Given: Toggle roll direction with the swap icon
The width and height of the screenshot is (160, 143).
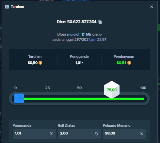Looking at the screenshot, I should click(x=96, y=134).
